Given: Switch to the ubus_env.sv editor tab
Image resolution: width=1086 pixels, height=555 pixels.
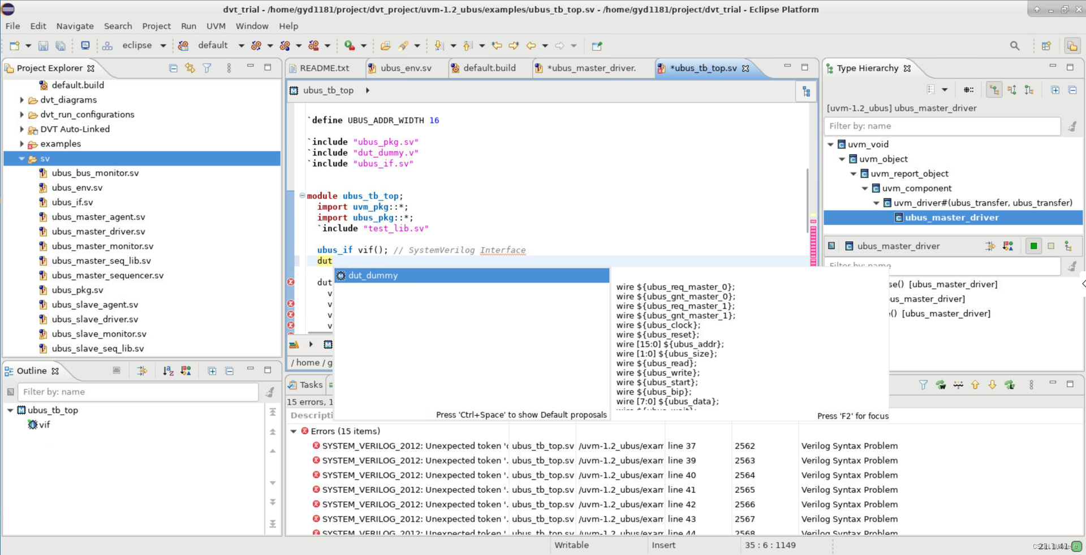Looking at the screenshot, I should (406, 68).
